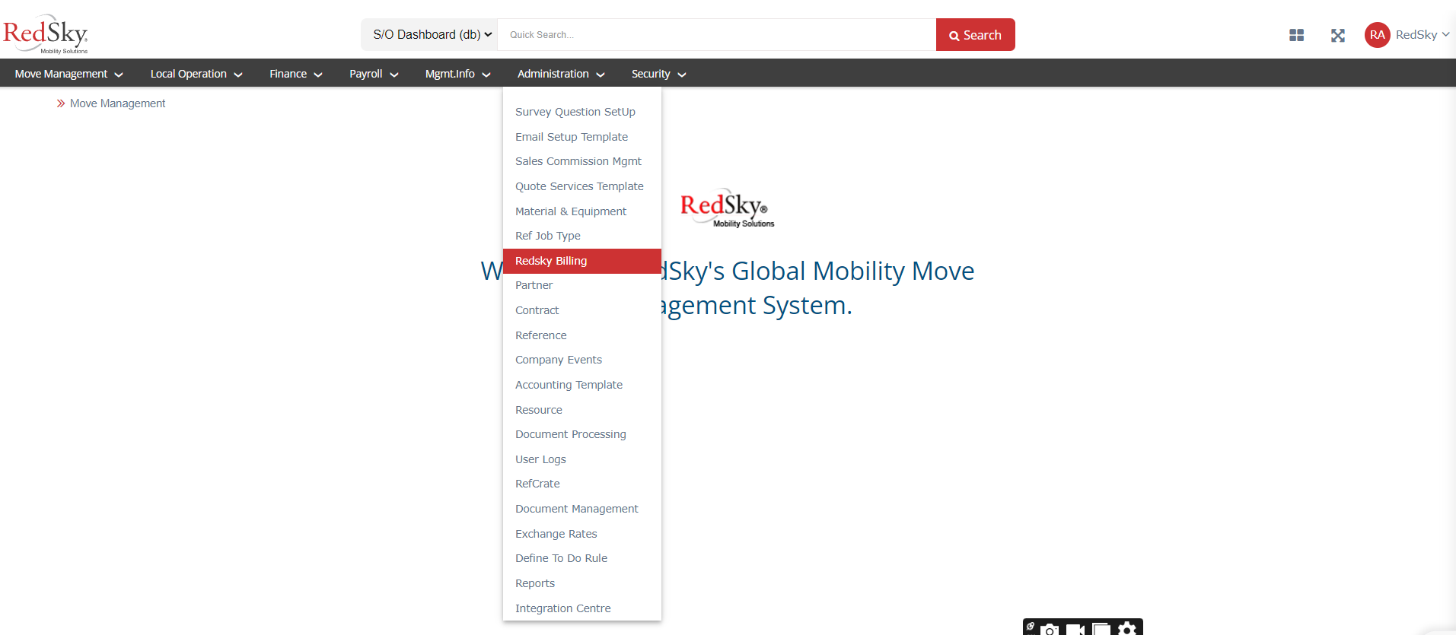
Task: Open Ref Job Type
Action: (581, 236)
